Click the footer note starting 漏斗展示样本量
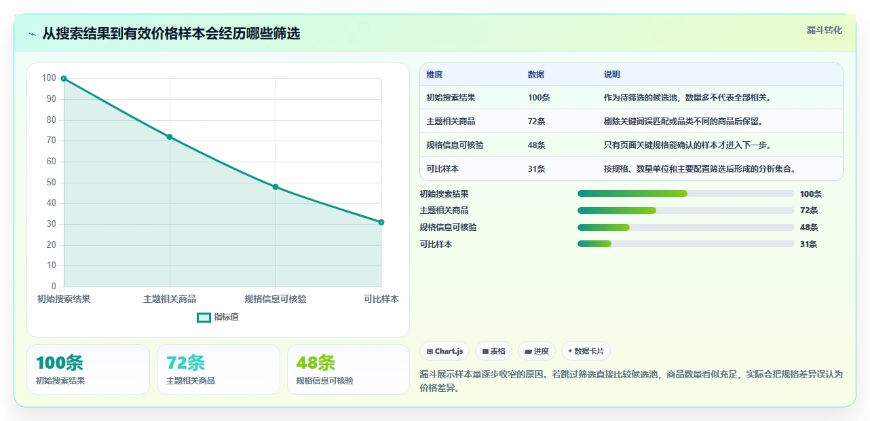This screenshot has height=421, width=870. click(631, 381)
